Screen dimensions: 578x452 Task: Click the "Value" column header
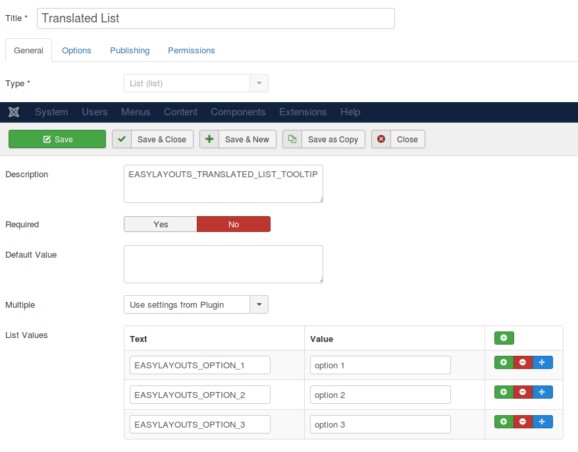(x=321, y=339)
